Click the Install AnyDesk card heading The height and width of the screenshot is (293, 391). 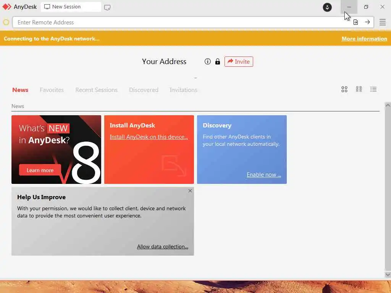[132, 125]
